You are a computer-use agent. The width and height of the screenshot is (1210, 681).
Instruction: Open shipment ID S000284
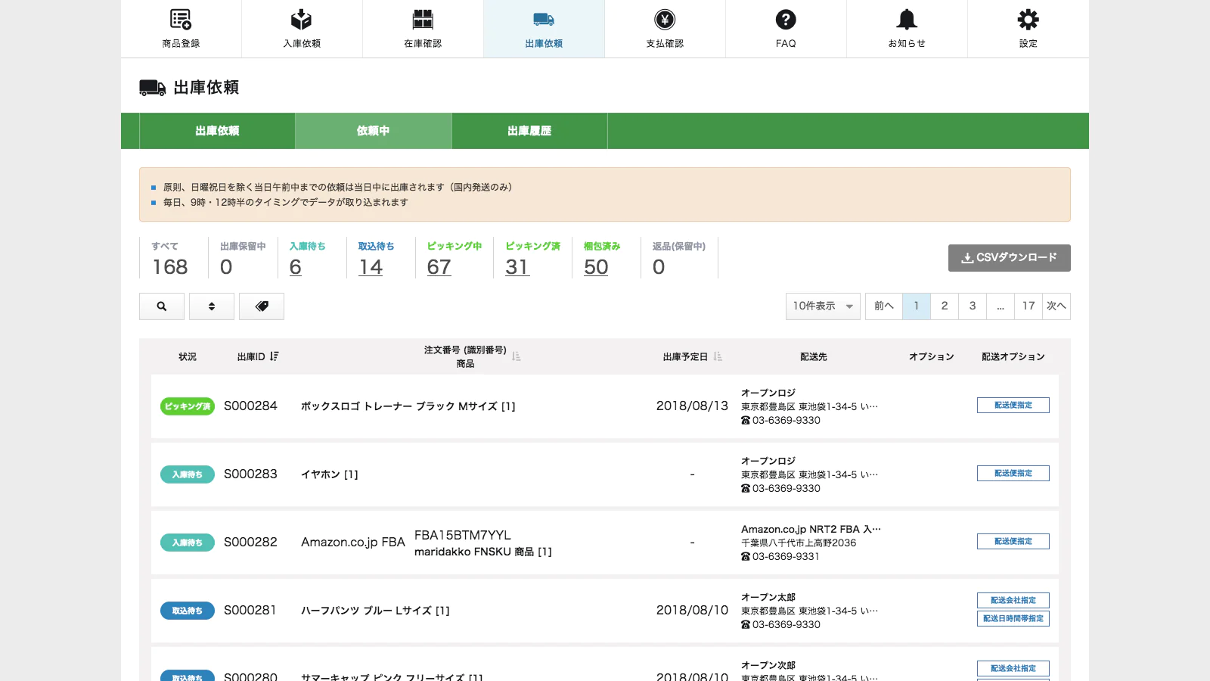(250, 406)
